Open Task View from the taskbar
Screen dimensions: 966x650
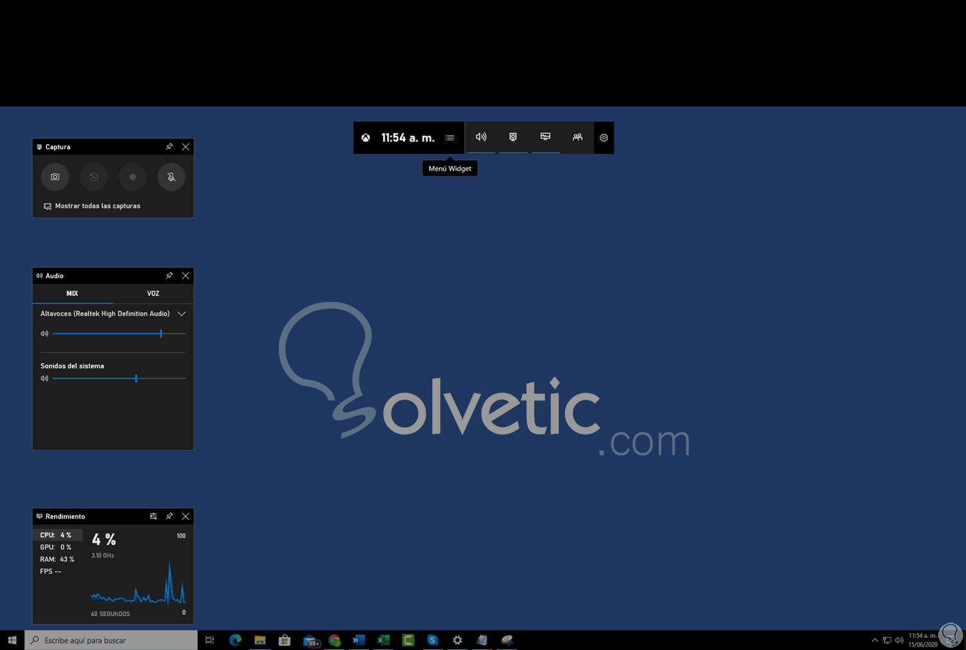[210, 640]
